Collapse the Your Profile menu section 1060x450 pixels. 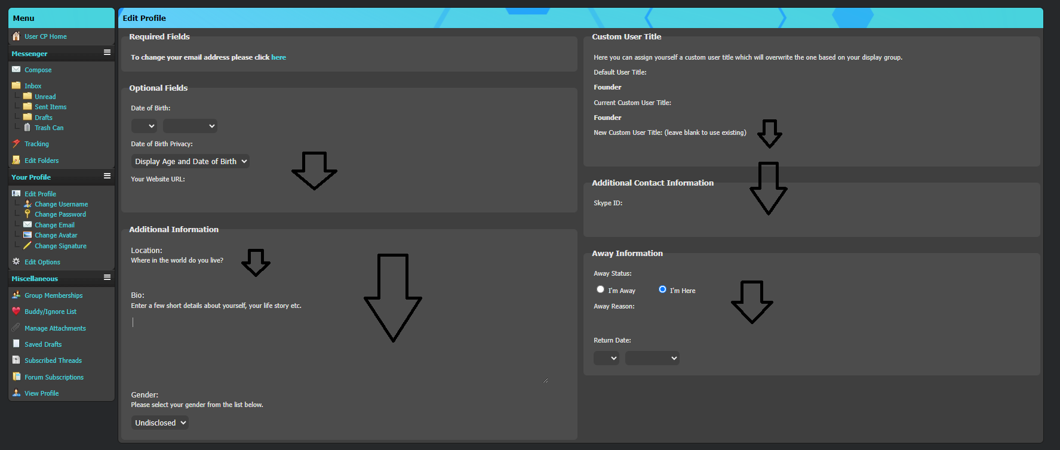point(107,176)
